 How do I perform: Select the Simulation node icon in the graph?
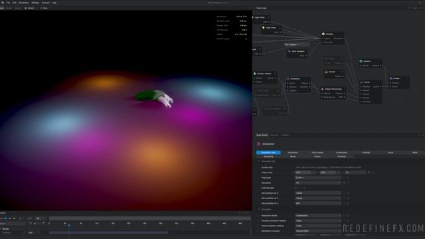(288, 78)
